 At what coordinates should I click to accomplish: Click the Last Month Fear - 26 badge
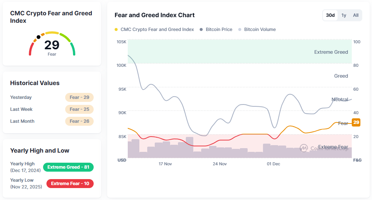click(79, 121)
